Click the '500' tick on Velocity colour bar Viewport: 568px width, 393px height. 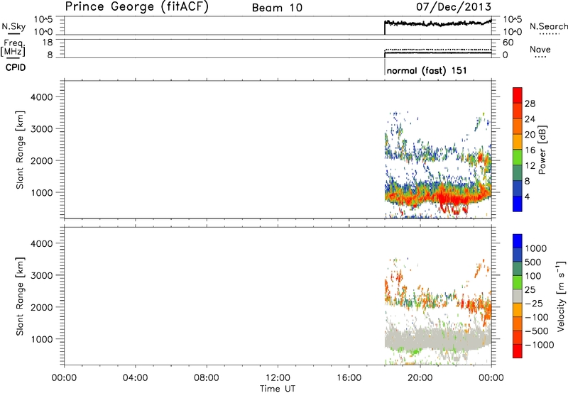click(533, 262)
